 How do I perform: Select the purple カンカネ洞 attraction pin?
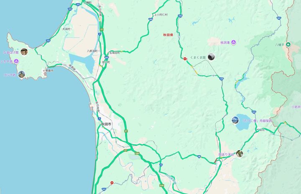coord(16,61)
